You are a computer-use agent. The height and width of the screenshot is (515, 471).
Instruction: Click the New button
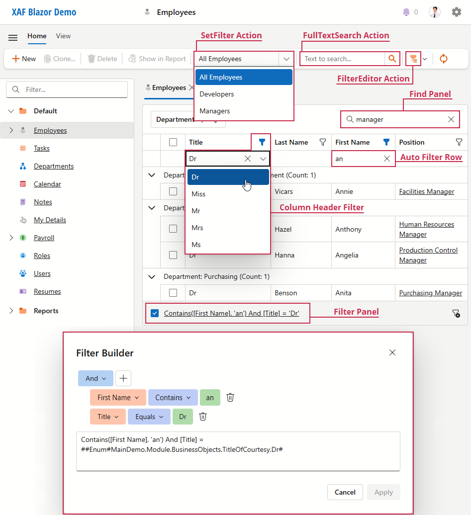24,59
